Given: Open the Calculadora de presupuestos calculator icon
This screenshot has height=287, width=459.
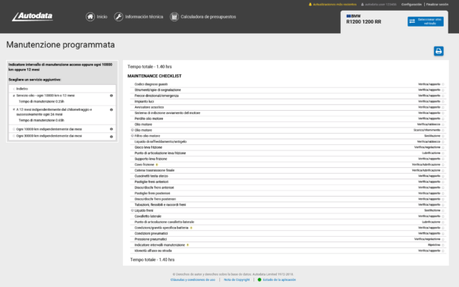Looking at the screenshot, I should (x=174, y=17).
